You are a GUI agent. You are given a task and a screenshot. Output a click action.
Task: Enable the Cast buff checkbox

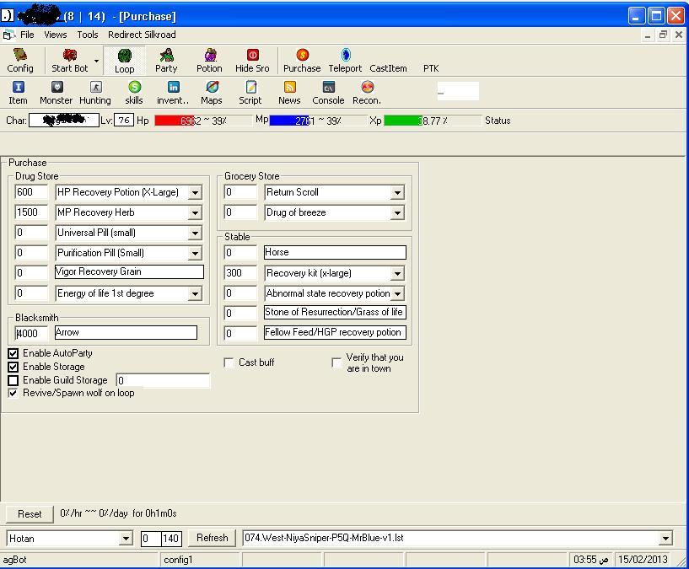229,362
